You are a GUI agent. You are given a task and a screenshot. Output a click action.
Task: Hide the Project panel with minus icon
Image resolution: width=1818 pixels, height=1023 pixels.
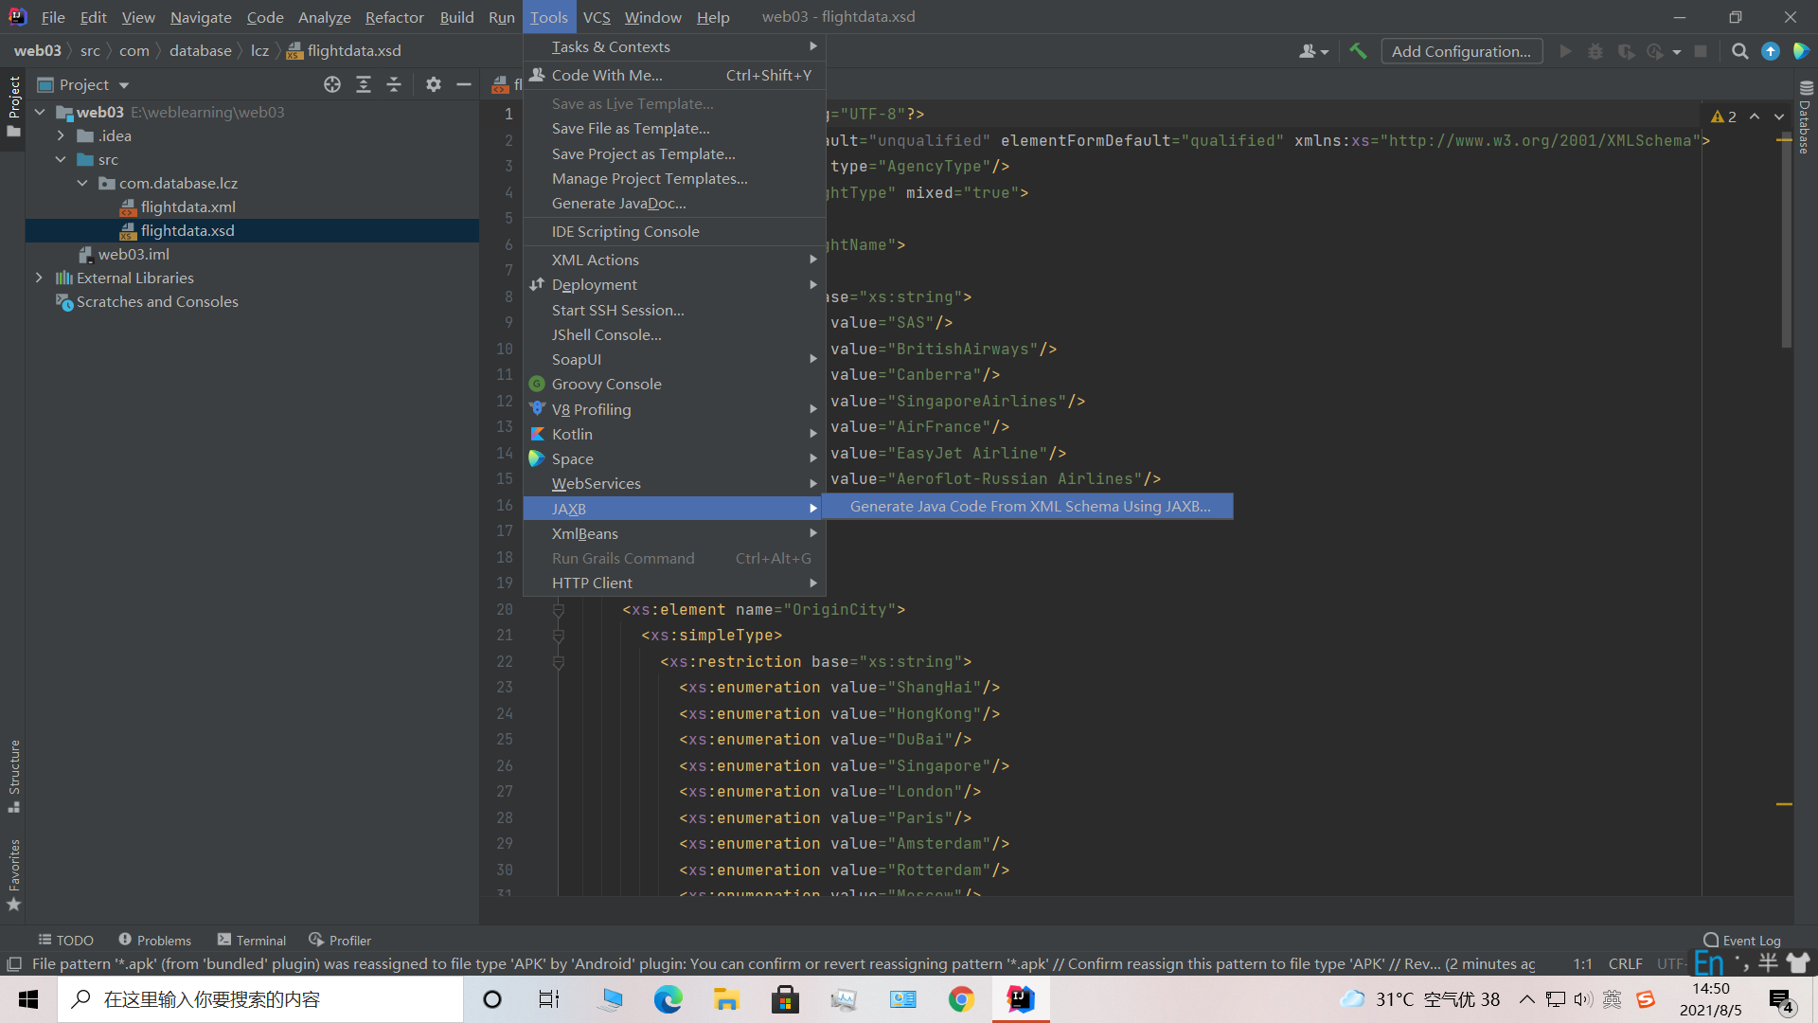464,84
